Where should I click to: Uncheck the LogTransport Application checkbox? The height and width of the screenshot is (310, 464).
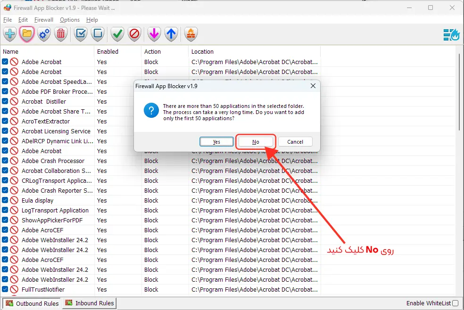point(5,210)
